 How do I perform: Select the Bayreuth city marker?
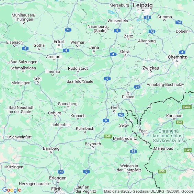[x=93, y=147]
